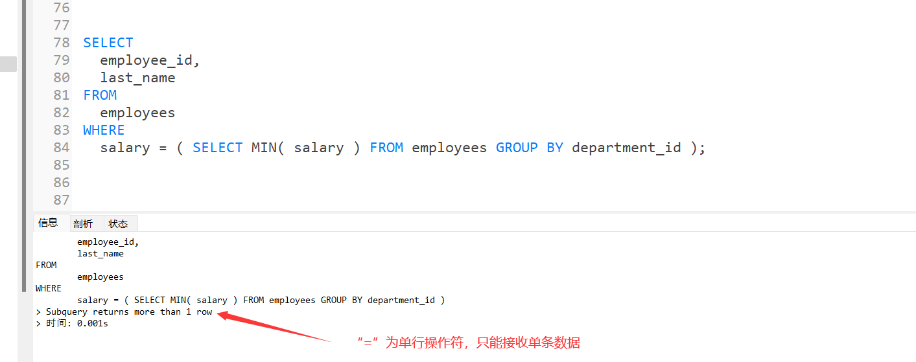Screen dimensions: 916x362
Task: Click the MIN function in the subquery
Action: point(264,148)
